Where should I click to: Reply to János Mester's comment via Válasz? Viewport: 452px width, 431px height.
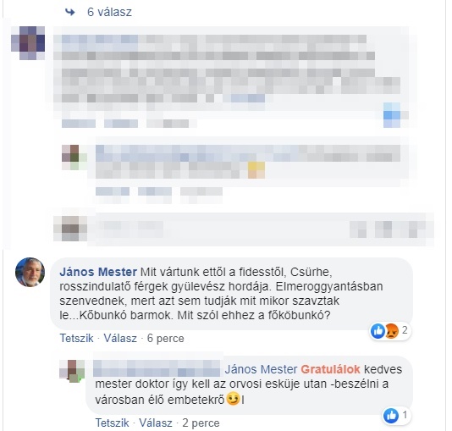coord(120,338)
